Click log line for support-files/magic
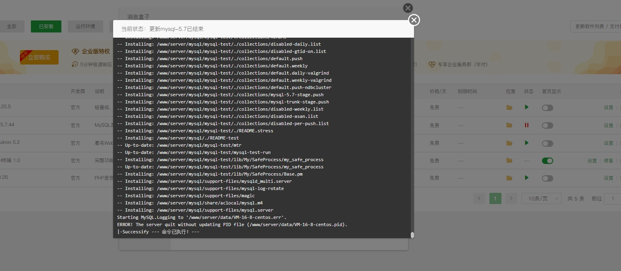The height and width of the screenshot is (271, 621). (186, 196)
